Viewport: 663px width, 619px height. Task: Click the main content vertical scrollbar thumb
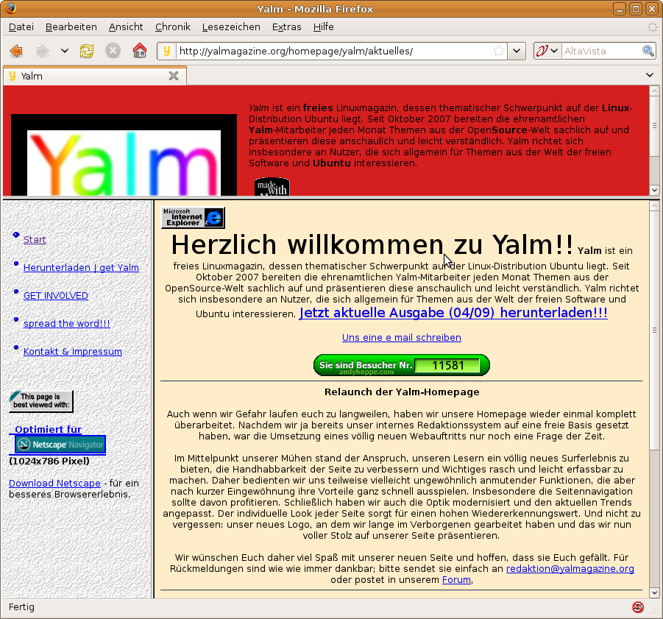tap(654, 330)
